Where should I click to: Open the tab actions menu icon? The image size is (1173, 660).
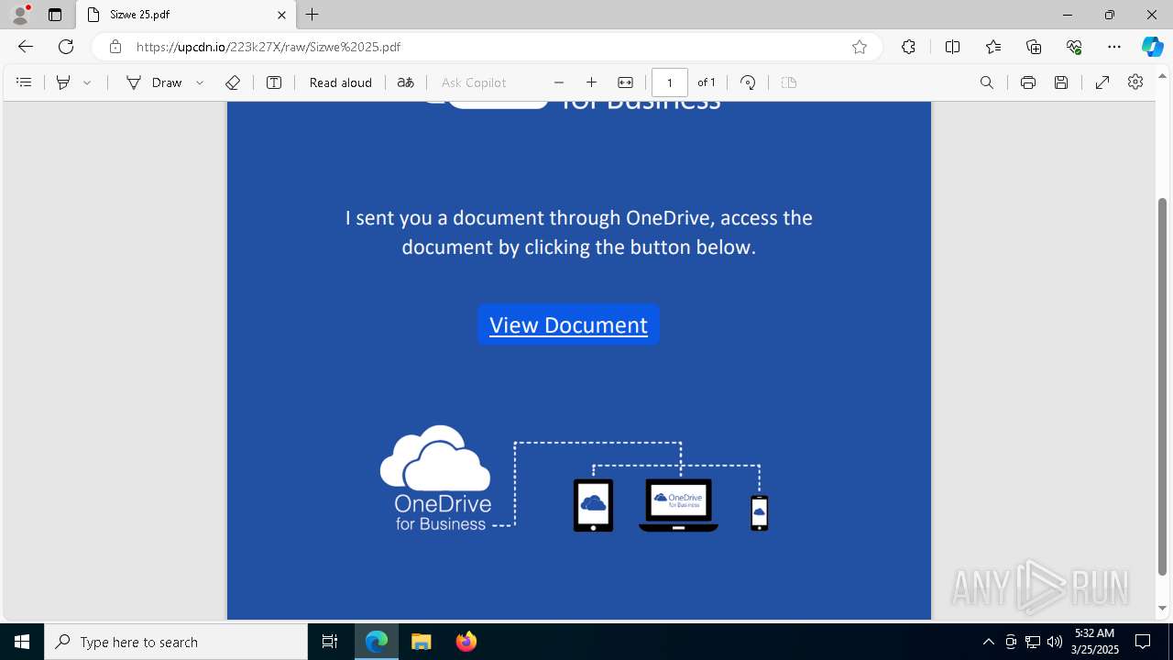click(x=55, y=15)
